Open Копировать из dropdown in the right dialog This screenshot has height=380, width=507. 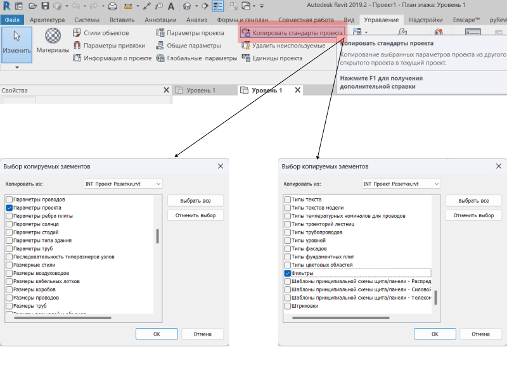(x=401, y=184)
